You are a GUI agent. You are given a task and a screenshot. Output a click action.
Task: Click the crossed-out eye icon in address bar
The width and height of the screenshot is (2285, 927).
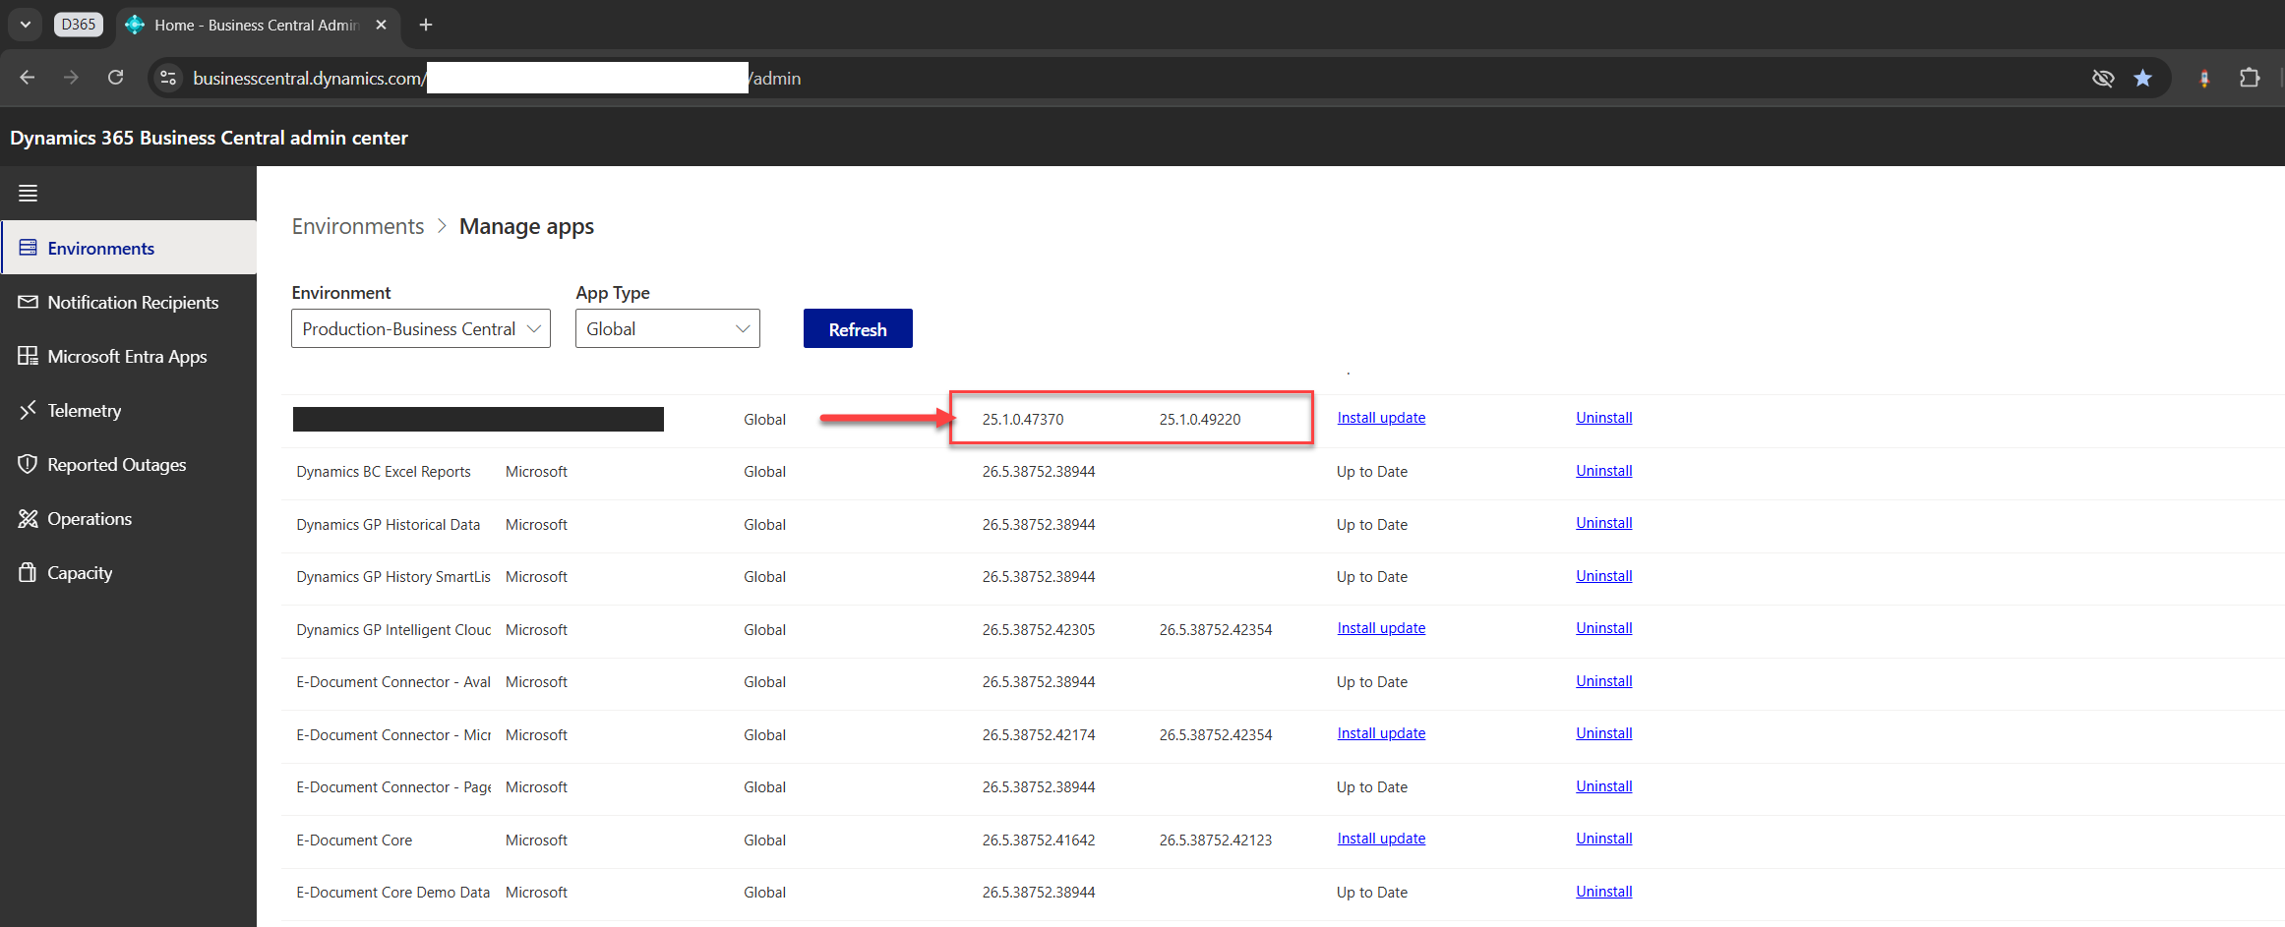point(2103,78)
